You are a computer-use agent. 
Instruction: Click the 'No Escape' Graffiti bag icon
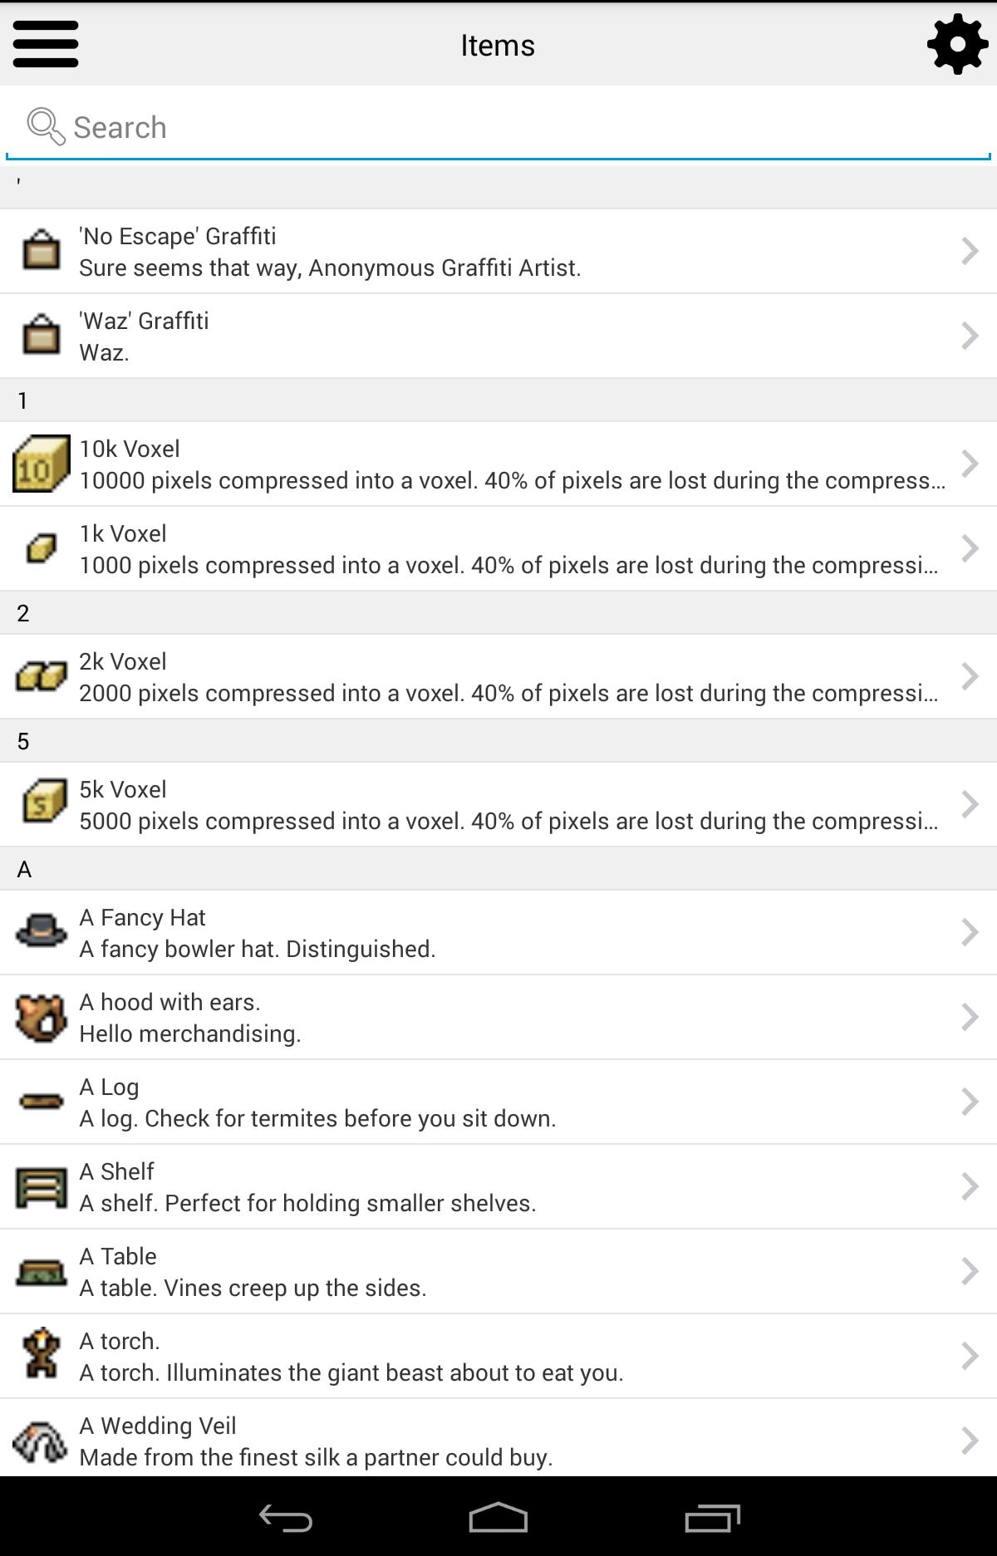click(x=40, y=251)
